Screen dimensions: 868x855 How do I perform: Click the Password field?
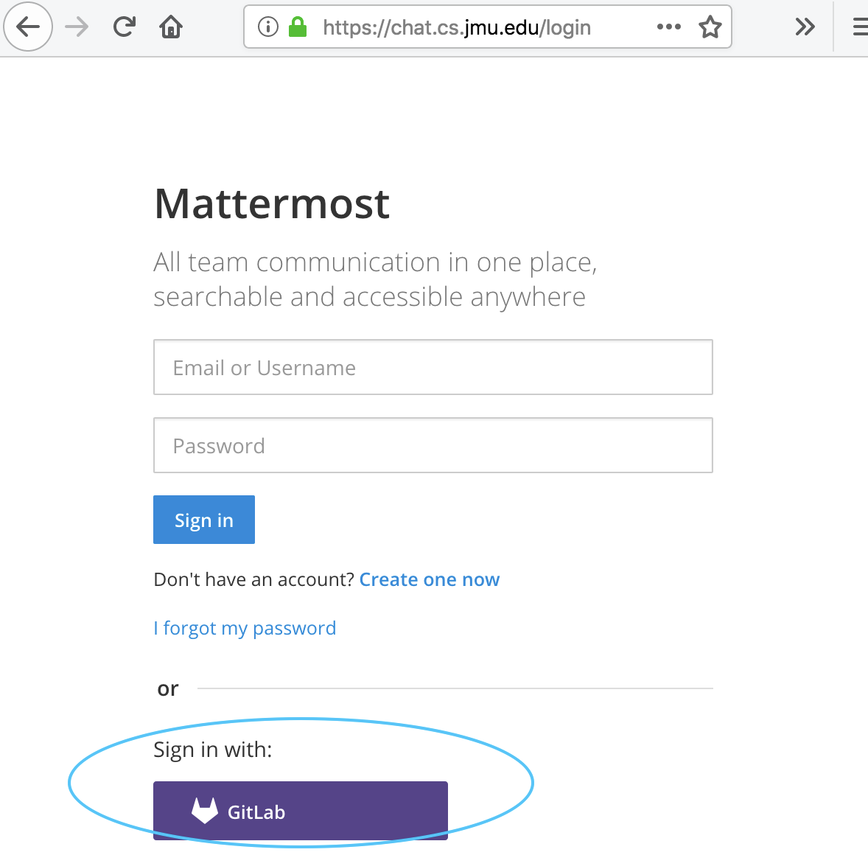[433, 445]
